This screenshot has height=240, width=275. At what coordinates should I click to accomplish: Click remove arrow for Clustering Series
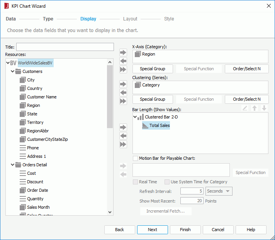coord(123,93)
